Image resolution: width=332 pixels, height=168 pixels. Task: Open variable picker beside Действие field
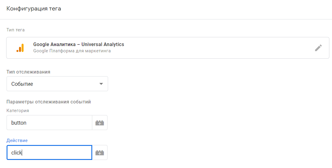[x=100, y=152]
